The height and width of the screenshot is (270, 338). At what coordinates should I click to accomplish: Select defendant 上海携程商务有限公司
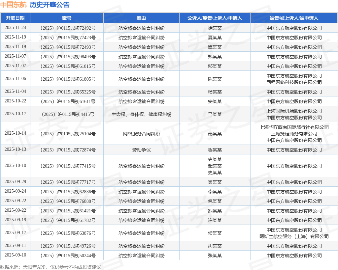(x=294, y=134)
